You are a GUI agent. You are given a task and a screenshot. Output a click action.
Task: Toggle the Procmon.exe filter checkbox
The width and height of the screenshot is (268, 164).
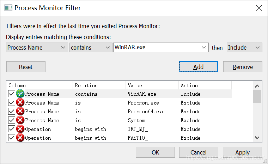[x=12, y=103]
